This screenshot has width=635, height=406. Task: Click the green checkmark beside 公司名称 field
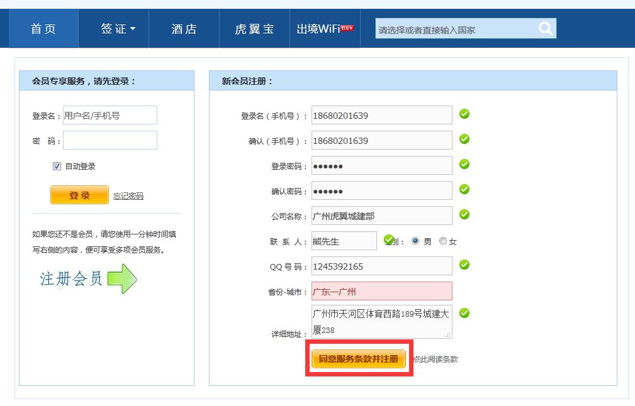464,215
